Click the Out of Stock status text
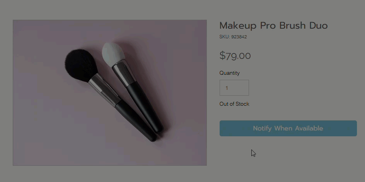 [234, 104]
